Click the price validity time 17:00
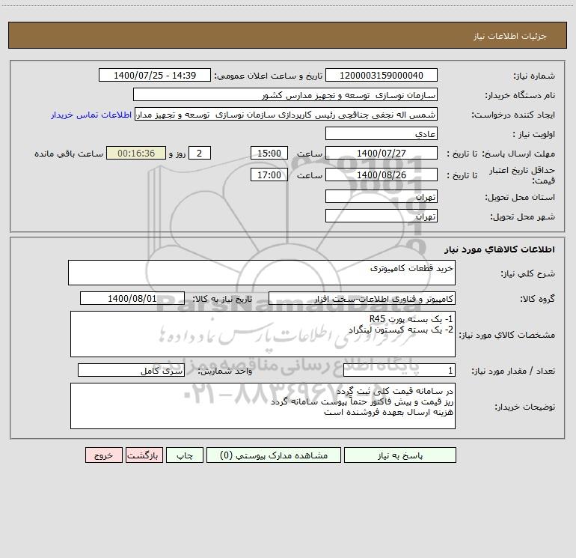Viewport: 576px width, 558px height. pos(269,175)
